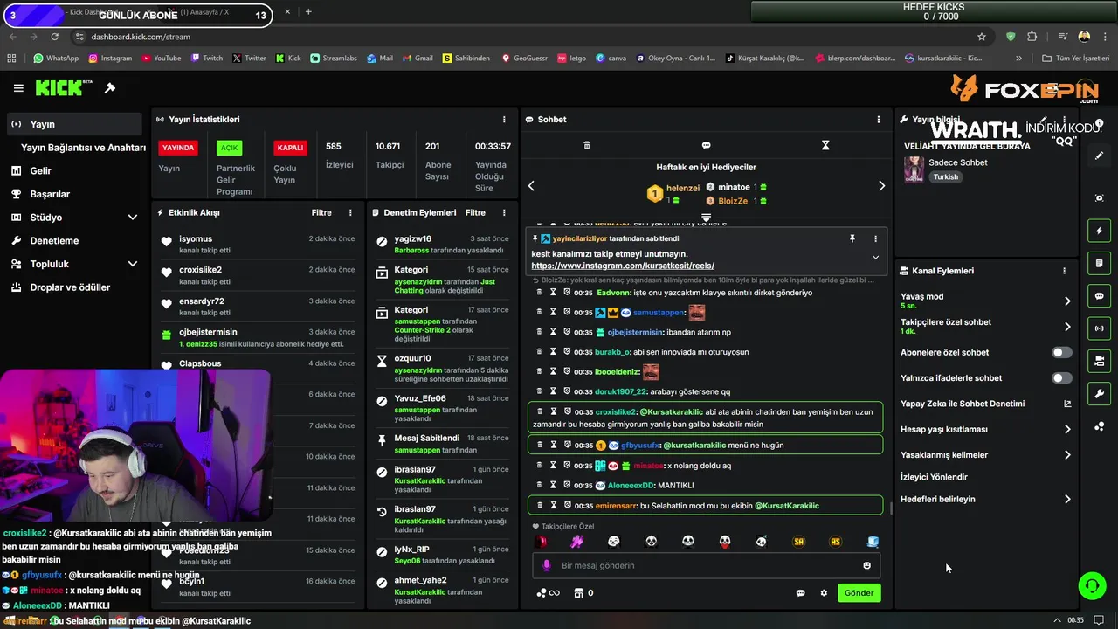The height and width of the screenshot is (629, 1118).
Task: Click the broadcast signal icon in right sidebar
Action: pos(1100,328)
